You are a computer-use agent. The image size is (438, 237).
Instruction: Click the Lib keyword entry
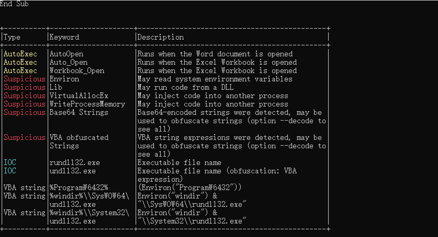[56, 87]
